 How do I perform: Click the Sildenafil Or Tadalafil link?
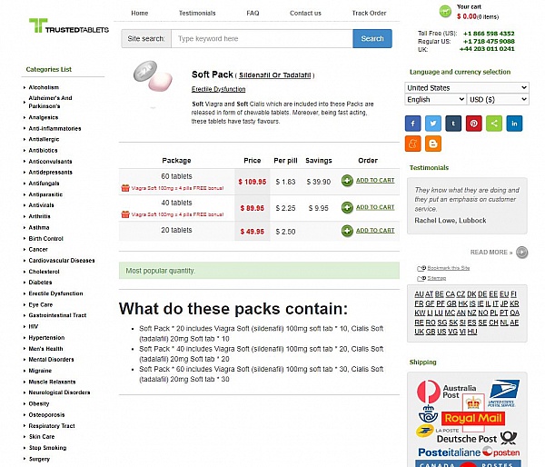coord(274,75)
